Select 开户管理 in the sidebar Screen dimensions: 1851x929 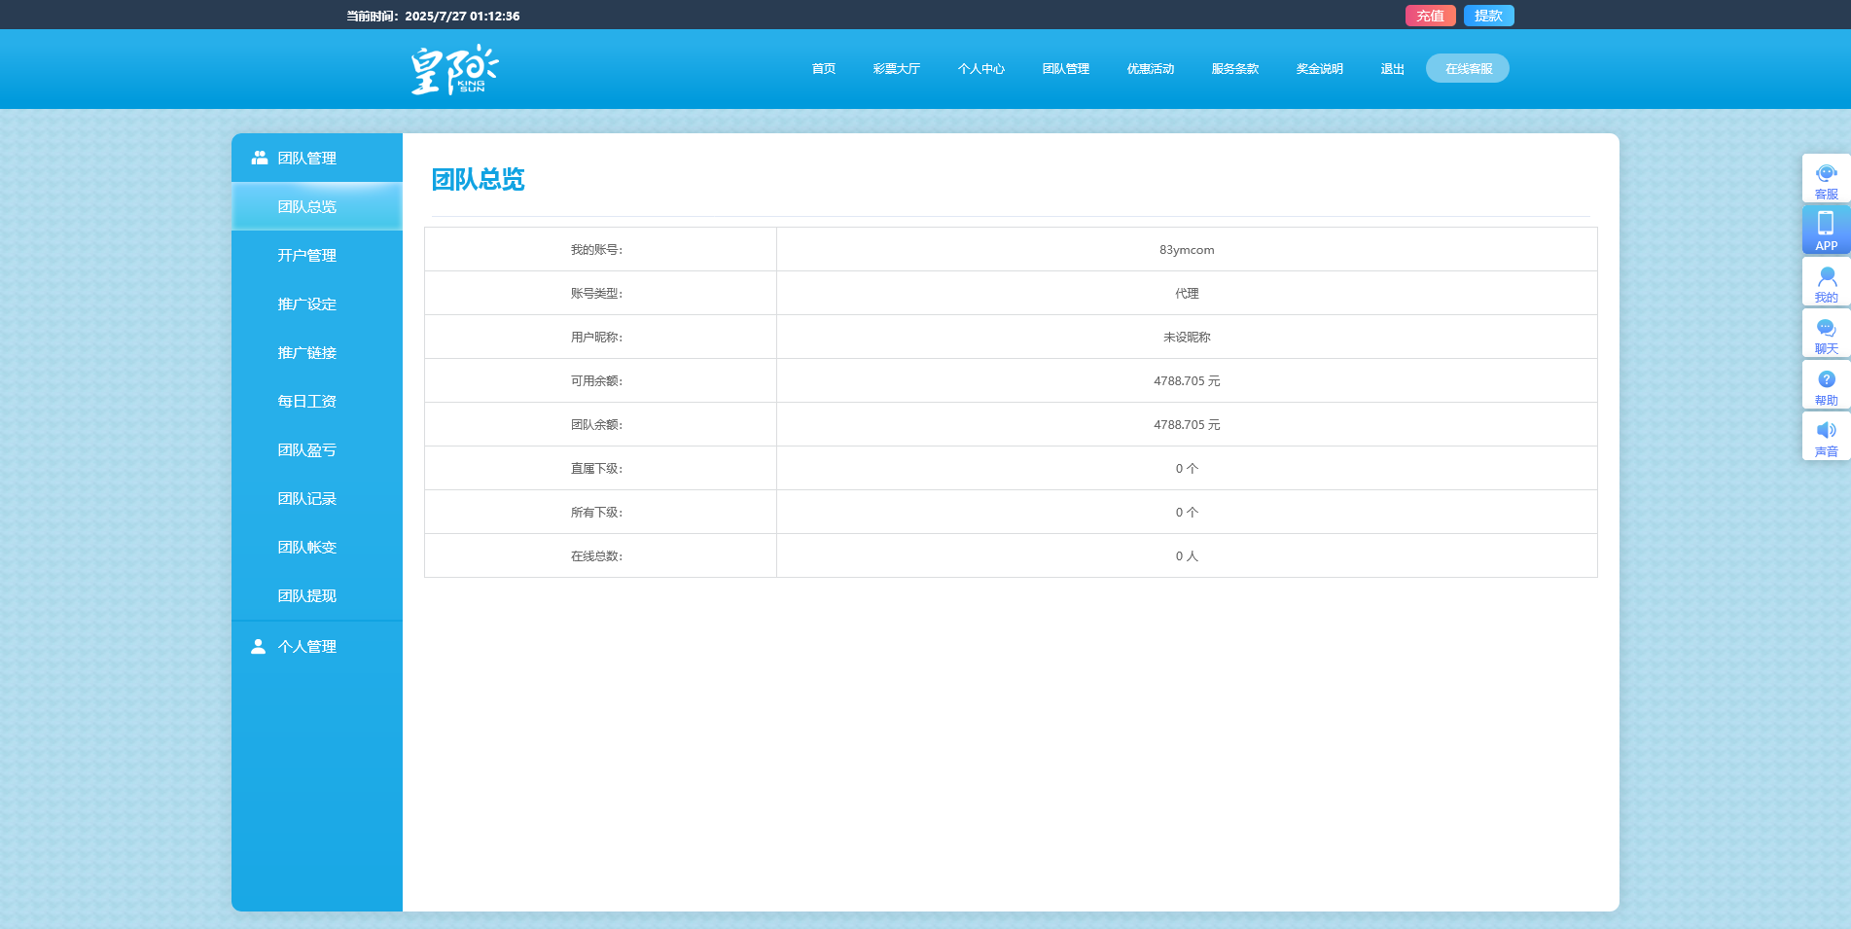click(x=317, y=255)
